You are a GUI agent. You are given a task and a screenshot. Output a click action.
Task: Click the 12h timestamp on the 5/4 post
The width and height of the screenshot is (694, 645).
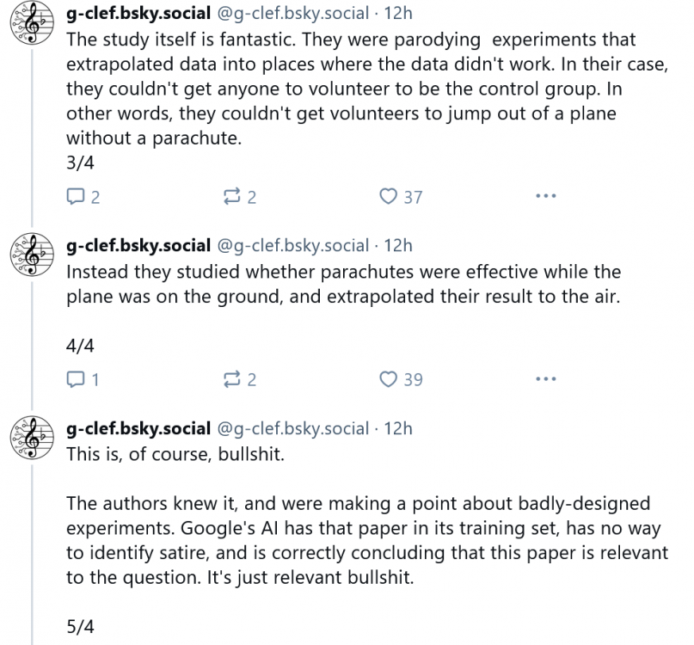[398, 428]
